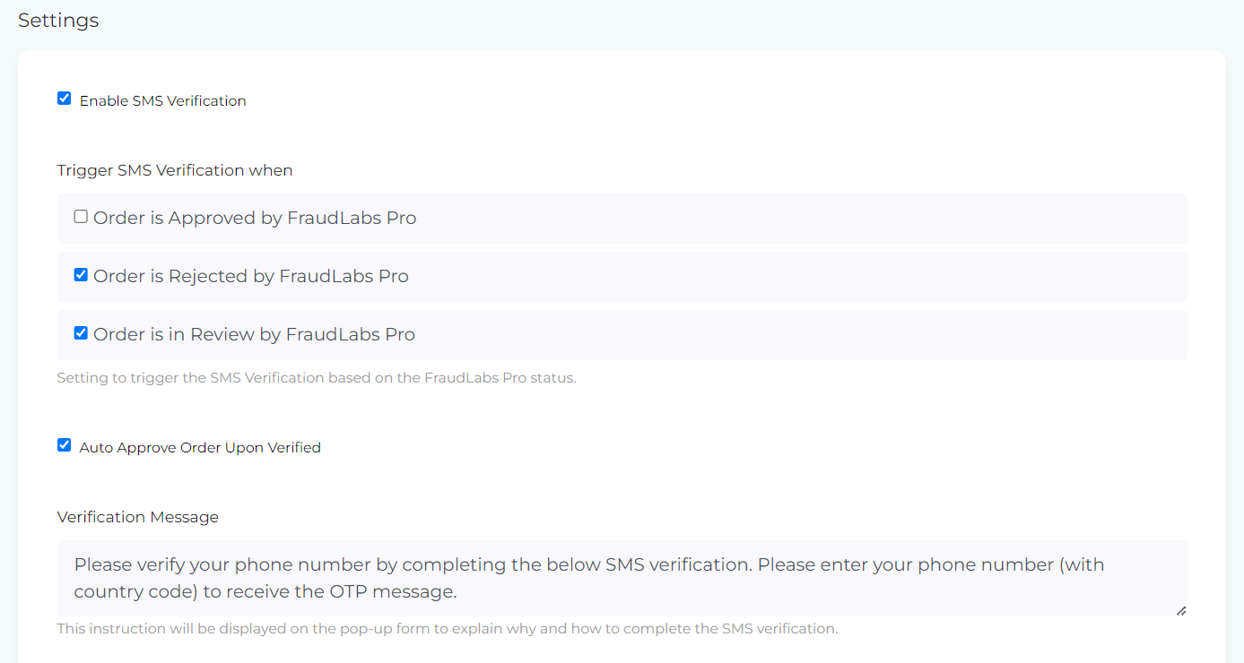Viewport: 1244px width, 663px height.
Task: Click the Order is in Review by FraudLabs Pro text
Action: pos(254,334)
